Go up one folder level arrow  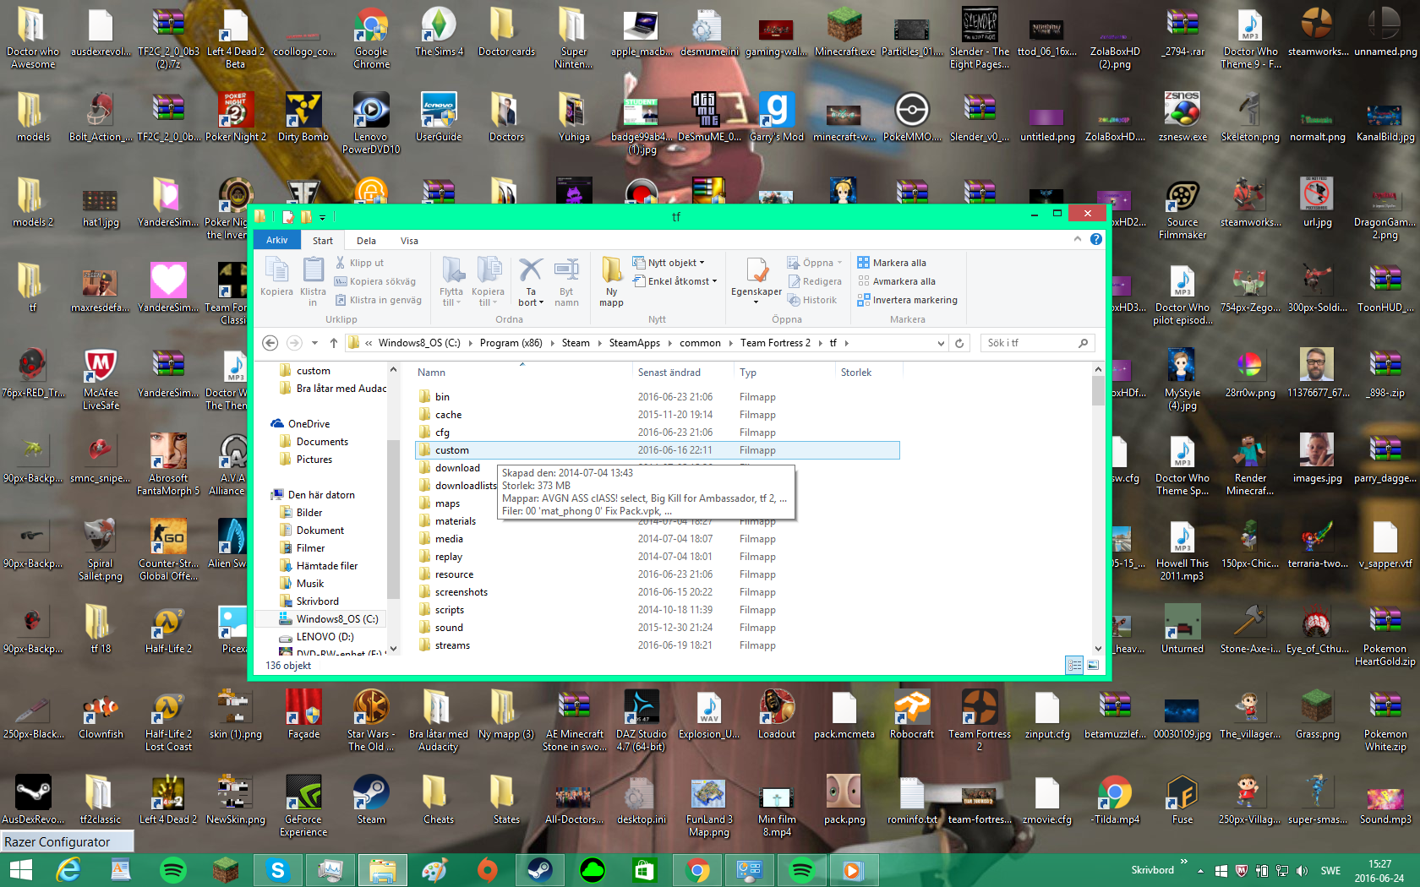click(x=334, y=343)
